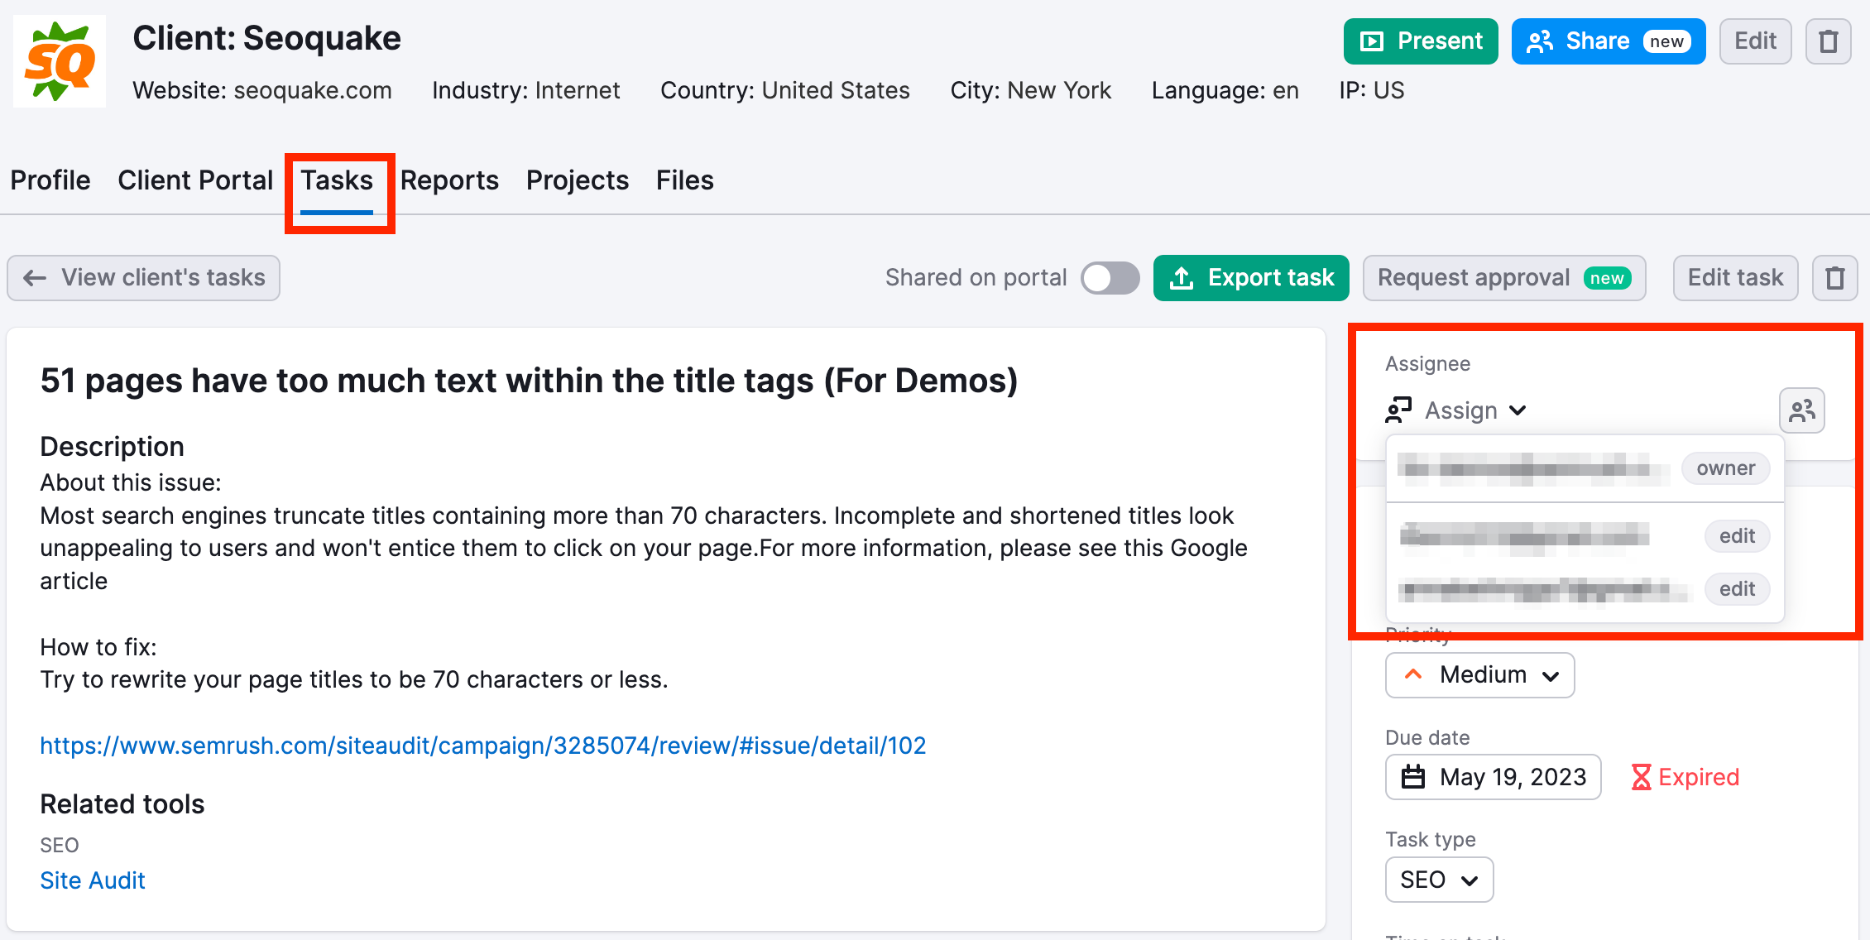Viewport: 1870px width, 940px height.
Task: Switch to the Reports tab
Action: (x=449, y=180)
